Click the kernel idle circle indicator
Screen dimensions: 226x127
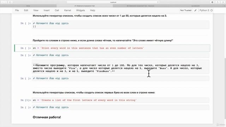(x=212, y=10)
